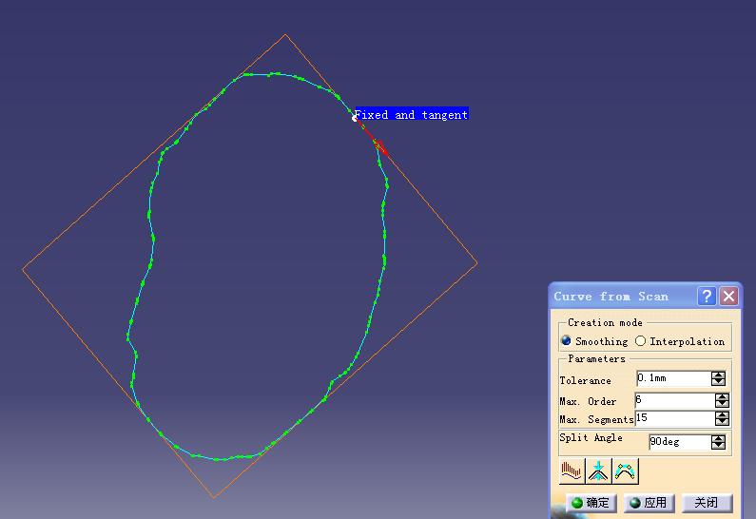The width and height of the screenshot is (756, 519).
Task: Increase Max. Segments with the up arrow
Action: tap(723, 414)
